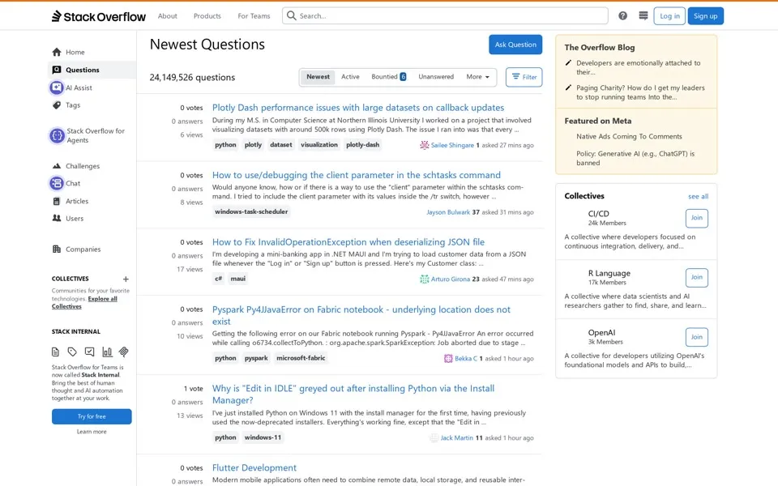This screenshot has width=778, height=486.
Task: Switch to the Active sort tab
Action: (350, 77)
